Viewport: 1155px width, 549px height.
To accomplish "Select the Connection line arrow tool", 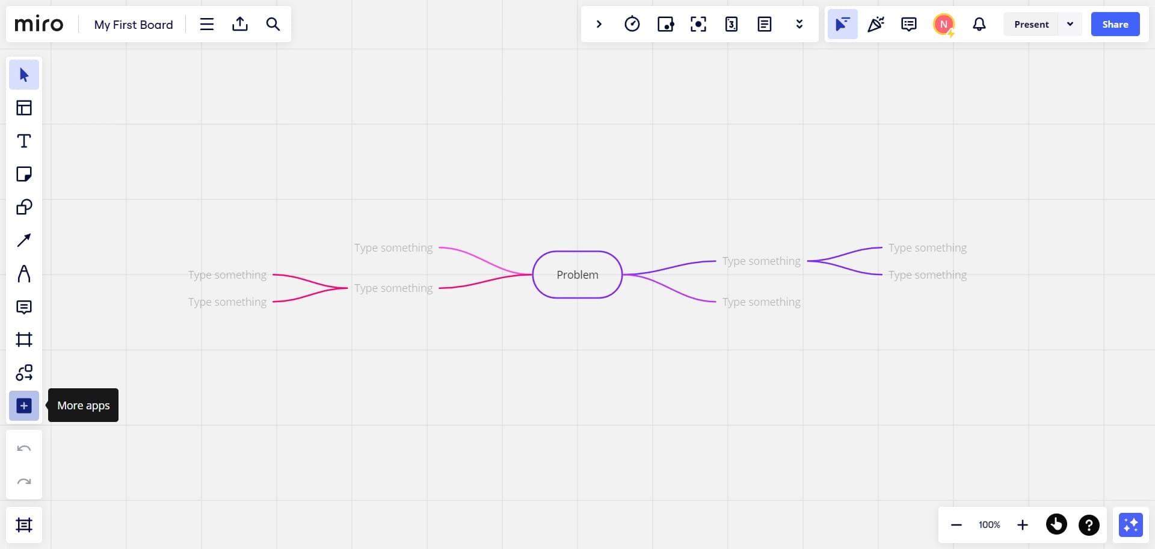I will 24,240.
